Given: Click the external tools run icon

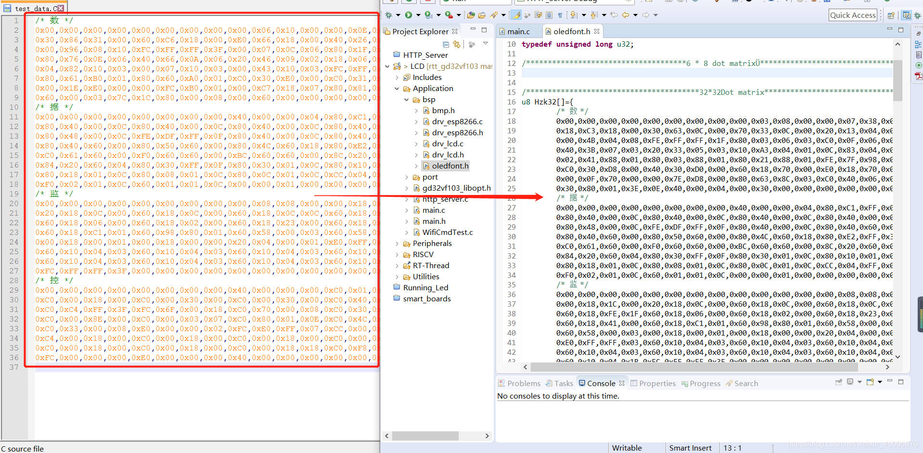Looking at the screenshot, I should [449, 15].
